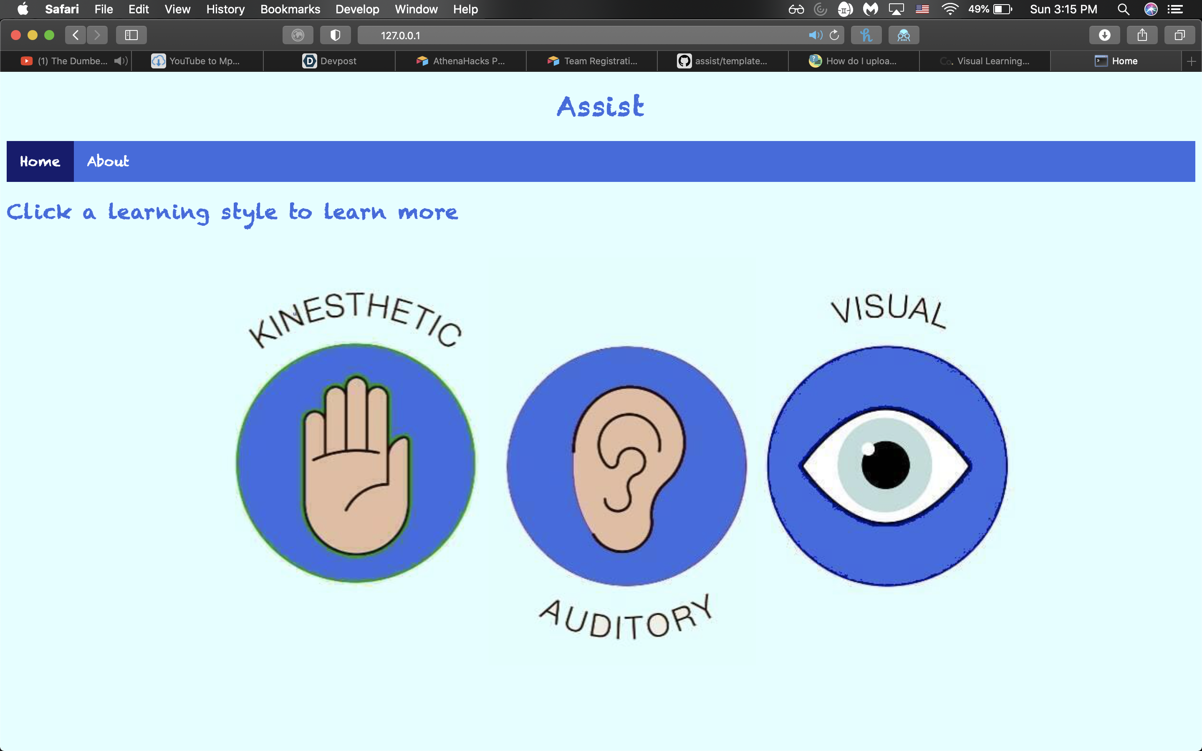Show all tabs overview icon
Viewport: 1202px width, 751px height.
pos(1179,35)
